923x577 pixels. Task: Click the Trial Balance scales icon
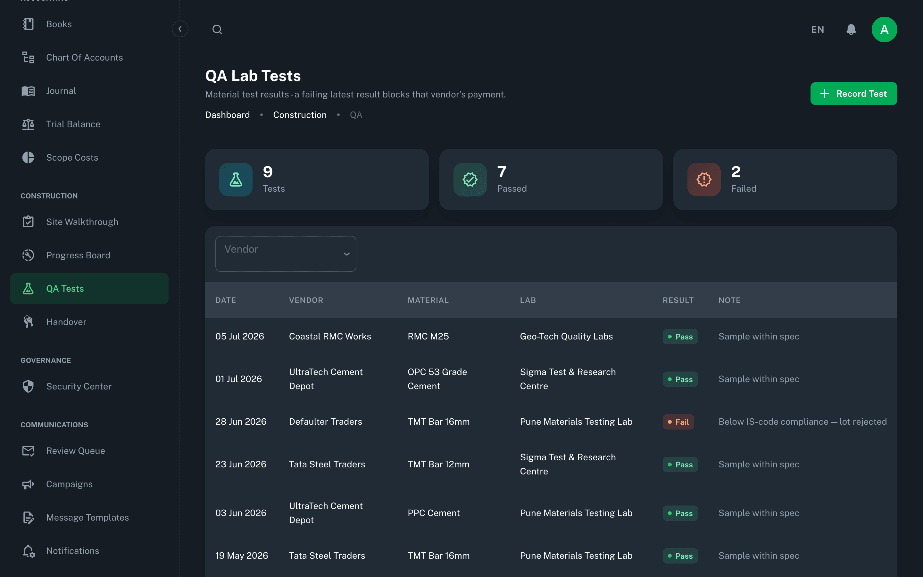click(x=28, y=124)
